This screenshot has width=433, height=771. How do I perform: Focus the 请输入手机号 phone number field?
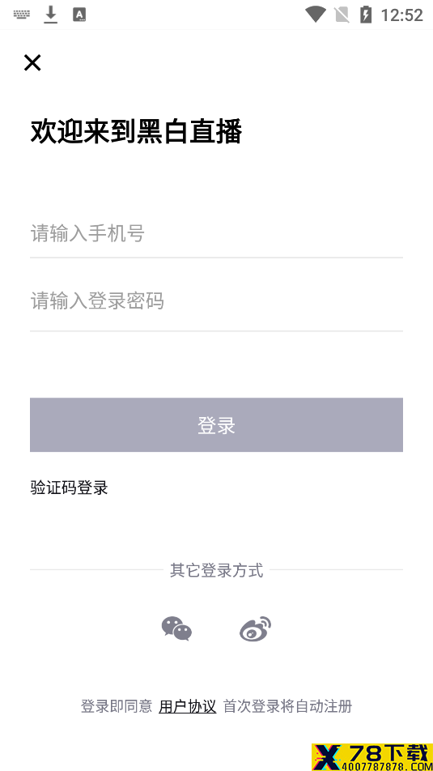pos(216,233)
